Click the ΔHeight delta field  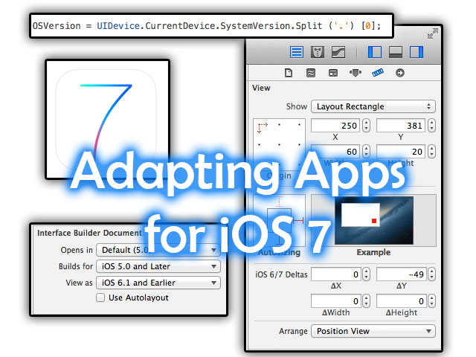point(402,300)
